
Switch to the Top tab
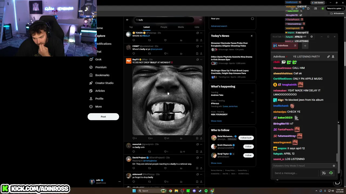click(131, 27)
